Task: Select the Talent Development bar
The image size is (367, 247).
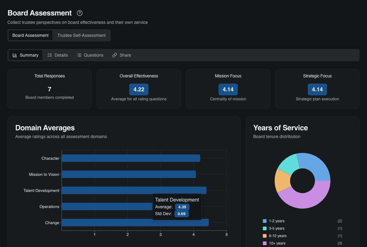Action: tap(134, 190)
